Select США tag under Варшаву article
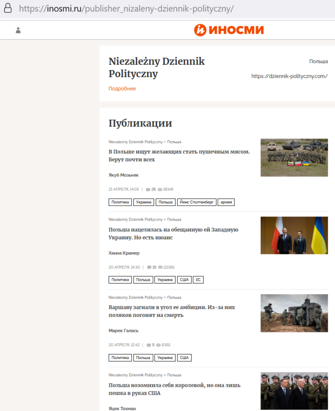Screen dimensions: 335x411 [184, 358]
